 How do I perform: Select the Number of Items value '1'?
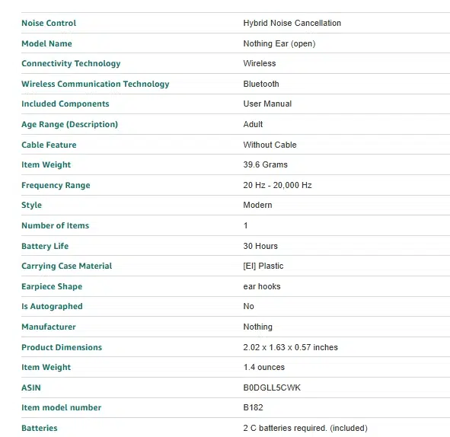tap(245, 225)
